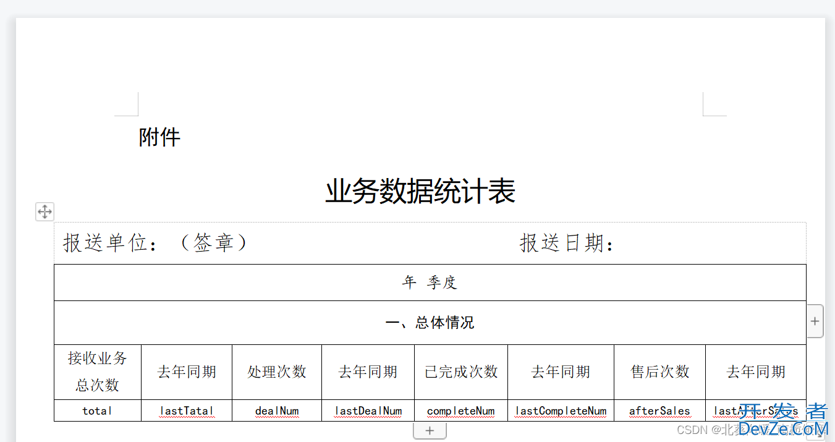
Task: Click the 处理次数 header cell
Action: tap(277, 372)
